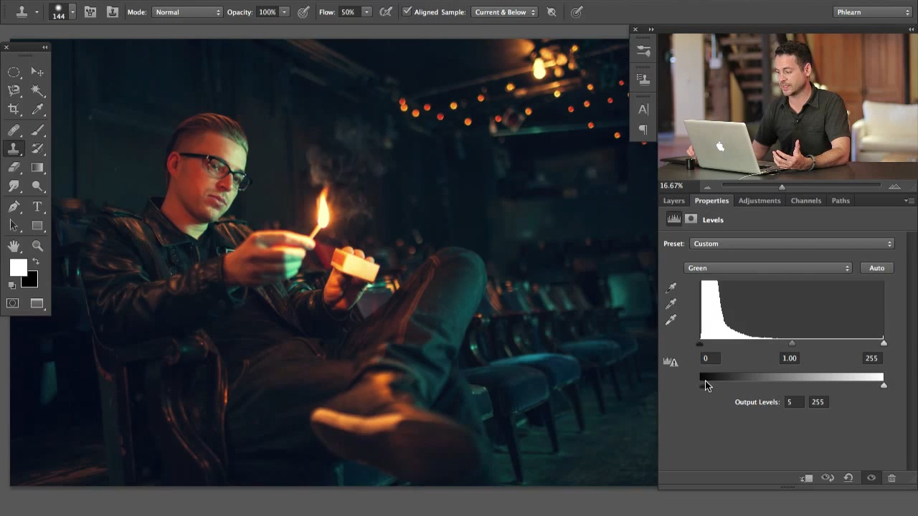Open the Sample dropdown set to Current & Below
Image resolution: width=918 pixels, height=516 pixels.
504,12
